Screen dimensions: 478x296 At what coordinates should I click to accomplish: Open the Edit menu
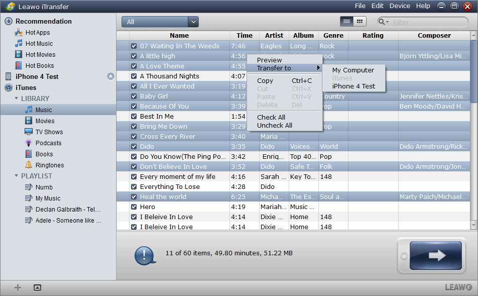coord(378,6)
